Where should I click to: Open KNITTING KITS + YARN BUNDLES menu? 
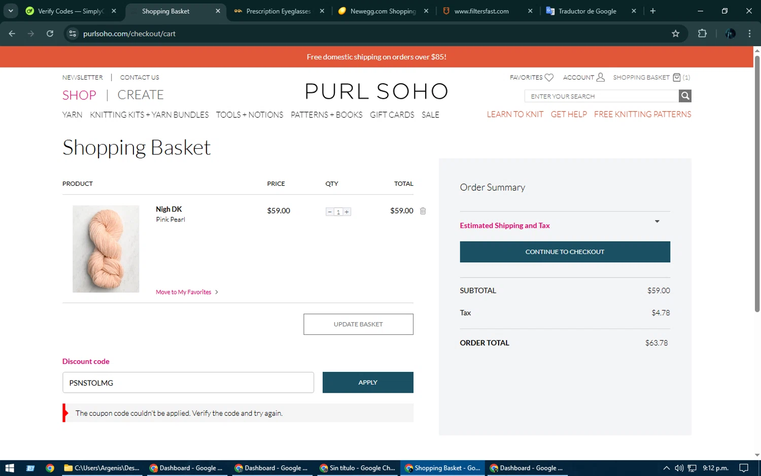pyautogui.click(x=149, y=115)
